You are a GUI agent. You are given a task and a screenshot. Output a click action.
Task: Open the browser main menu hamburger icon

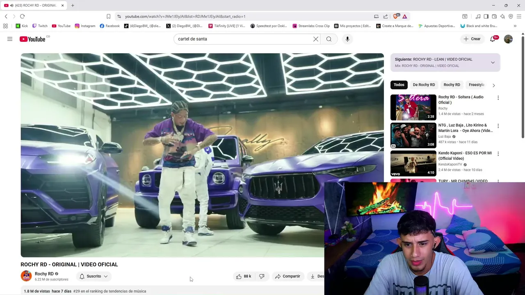pyautogui.click(x=519, y=16)
